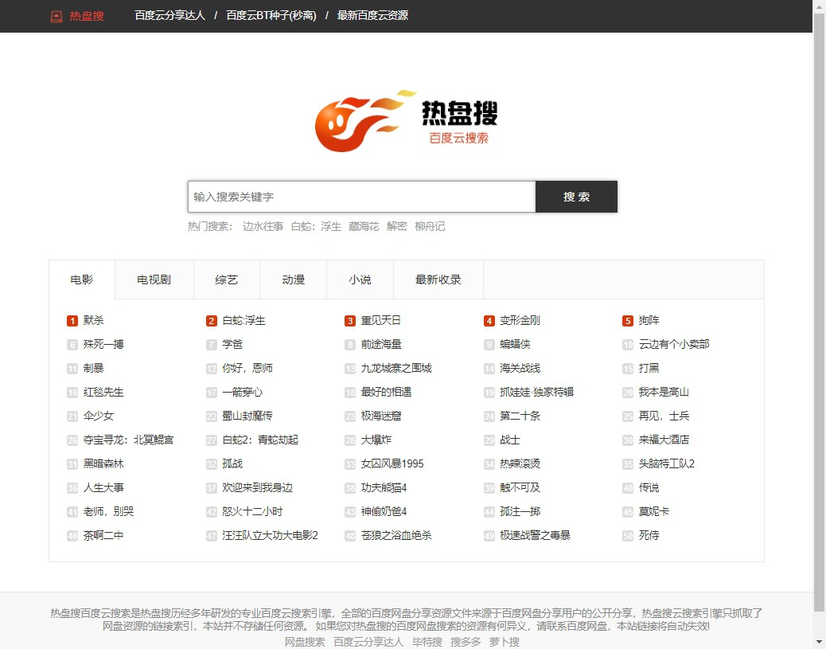Open movie 死侍
This screenshot has width=826, height=649.
(649, 536)
